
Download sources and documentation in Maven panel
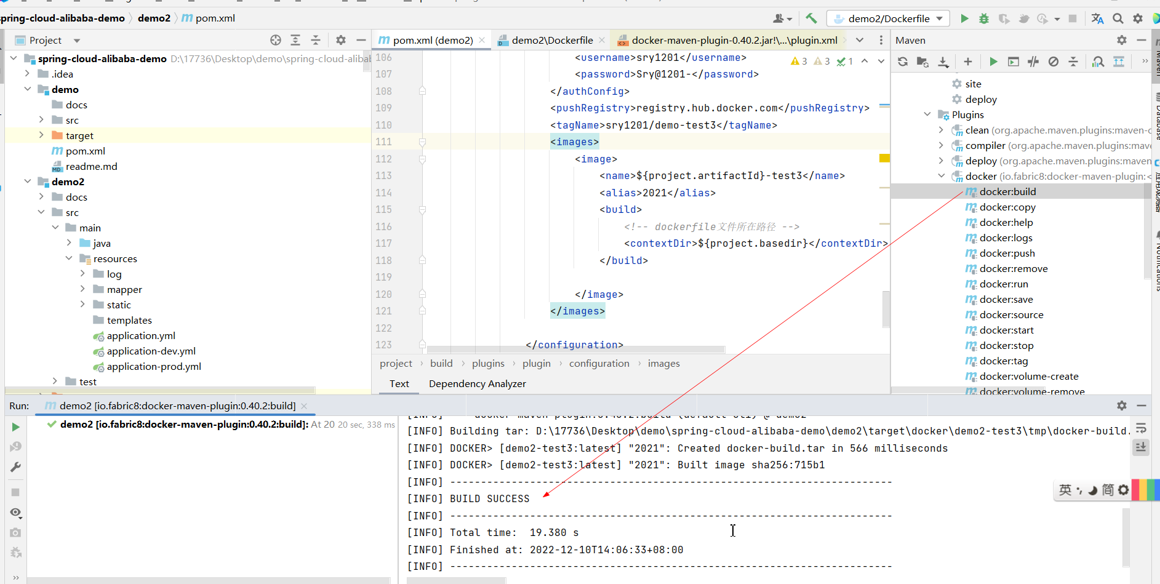(943, 62)
